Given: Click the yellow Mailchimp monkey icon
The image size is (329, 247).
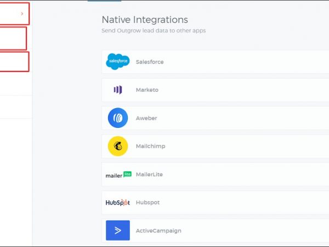Looking at the screenshot, I should pos(117,147).
